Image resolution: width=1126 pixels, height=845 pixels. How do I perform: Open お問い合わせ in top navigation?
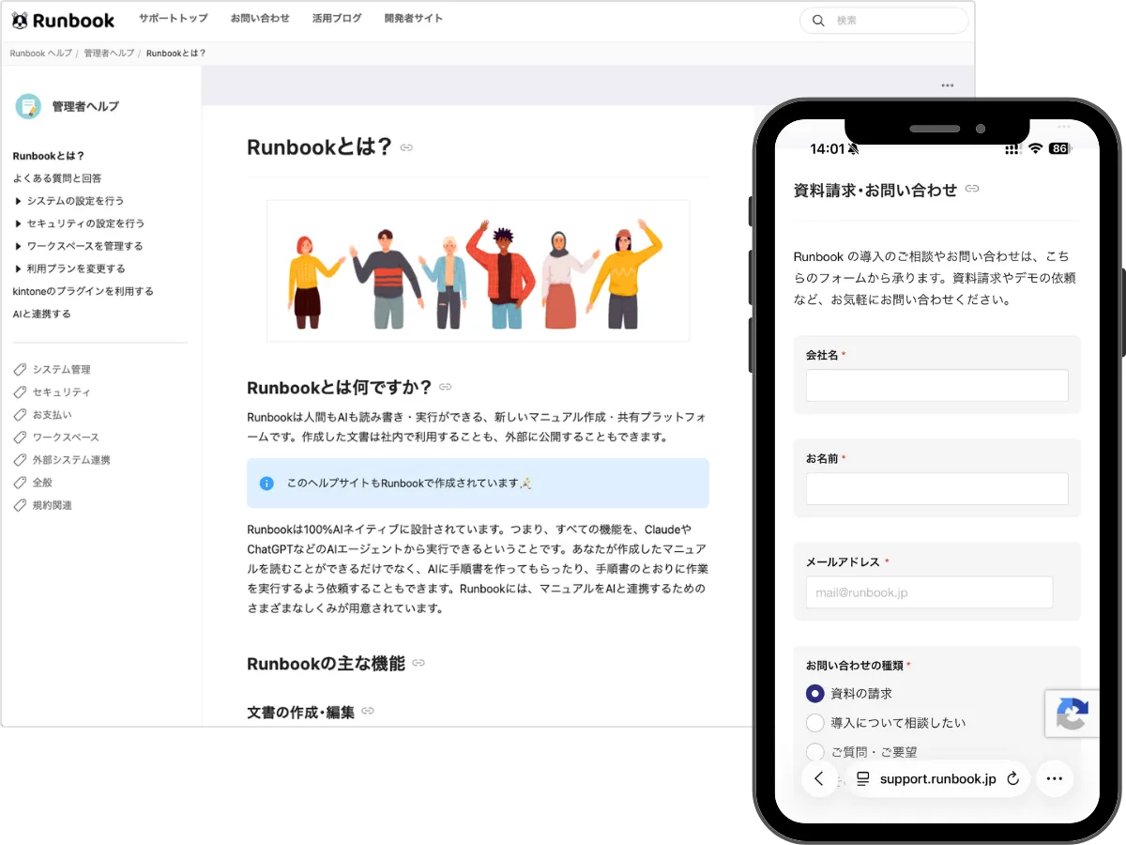coord(260,19)
